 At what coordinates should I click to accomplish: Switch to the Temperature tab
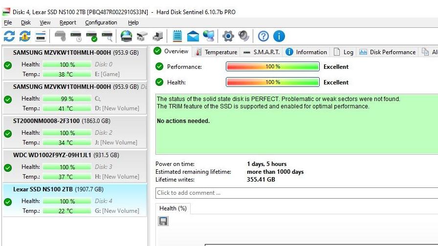[x=216, y=52]
